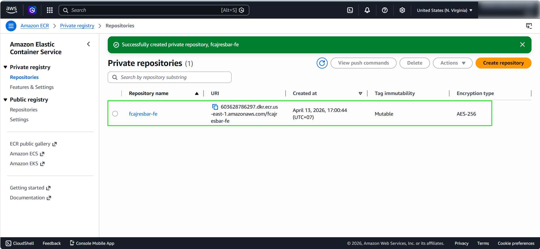Refresh the private repositories list
The width and height of the screenshot is (540, 249).
pyautogui.click(x=322, y=63)
